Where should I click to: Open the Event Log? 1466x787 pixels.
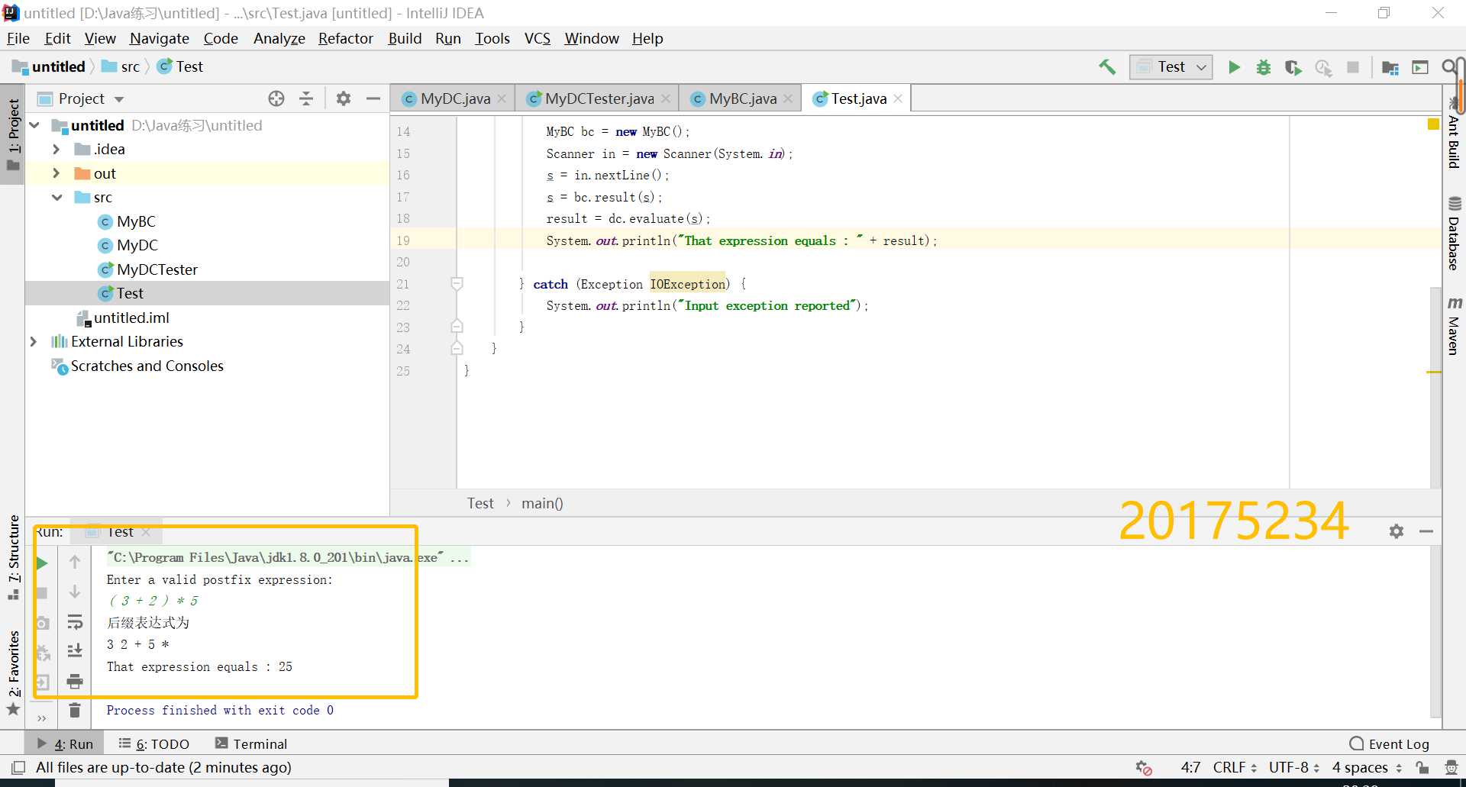coord(1389,743)
